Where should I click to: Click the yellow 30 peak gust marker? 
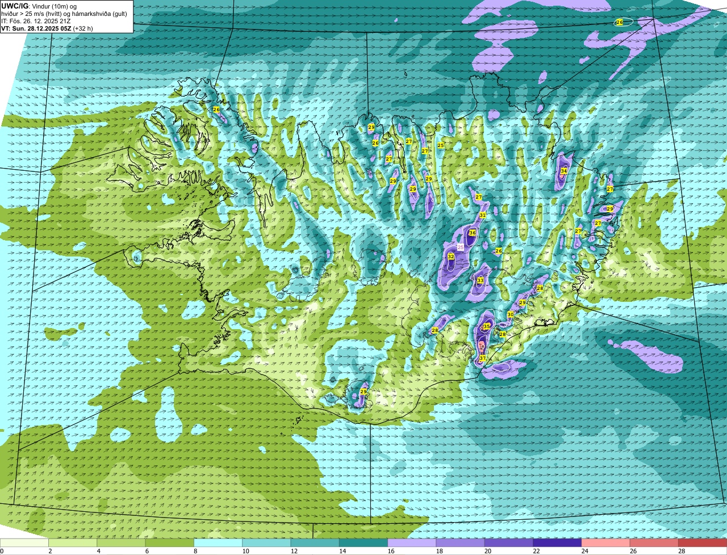(511, 314)
